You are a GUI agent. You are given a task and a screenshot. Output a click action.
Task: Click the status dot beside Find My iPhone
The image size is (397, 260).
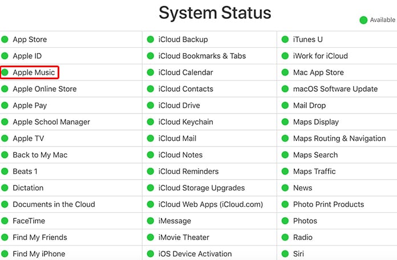click(x=5, y=254)
